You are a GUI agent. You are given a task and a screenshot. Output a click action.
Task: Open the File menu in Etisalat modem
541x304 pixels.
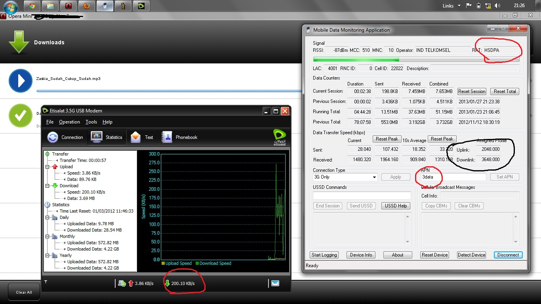[50, 122]
